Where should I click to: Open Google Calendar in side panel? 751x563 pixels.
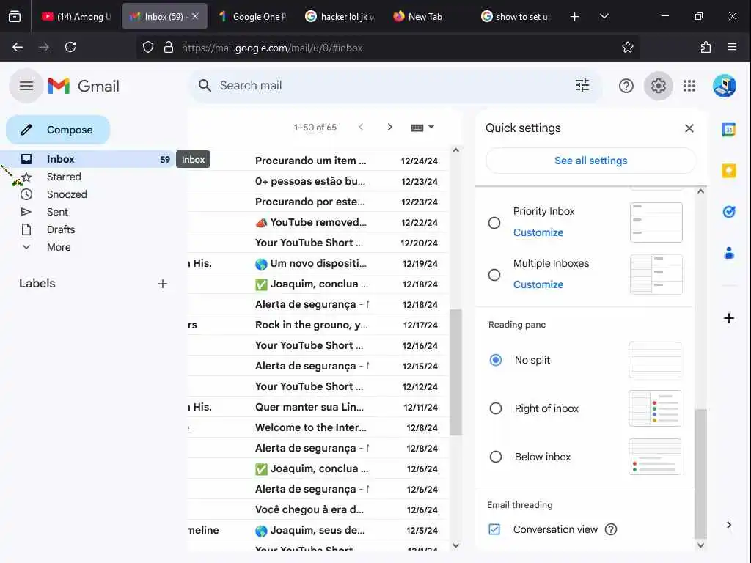pos(728,129)
